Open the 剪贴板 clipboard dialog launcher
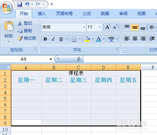This screenshot has height=135, width=157. (36, 49)
